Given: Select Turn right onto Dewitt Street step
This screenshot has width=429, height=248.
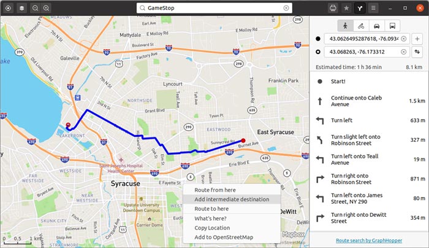Looking at the screenshot, I should point(369,217).
